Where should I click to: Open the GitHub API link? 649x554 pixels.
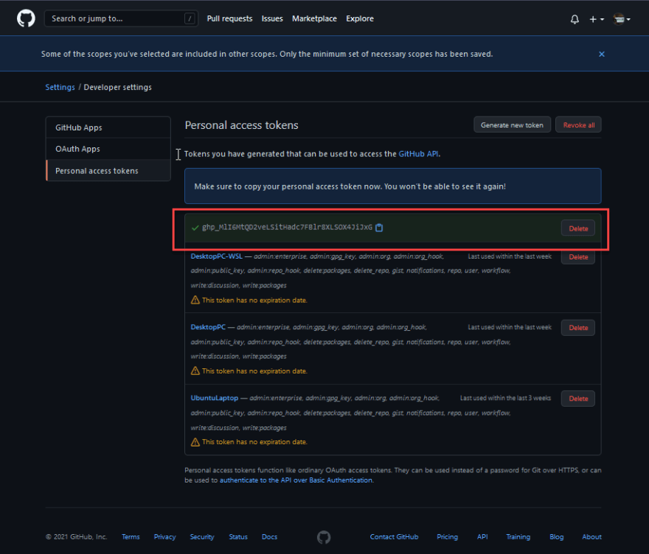coord(418,154)
